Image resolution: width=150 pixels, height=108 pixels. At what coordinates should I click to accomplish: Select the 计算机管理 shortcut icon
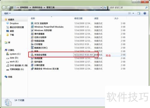tap(32, 65)
